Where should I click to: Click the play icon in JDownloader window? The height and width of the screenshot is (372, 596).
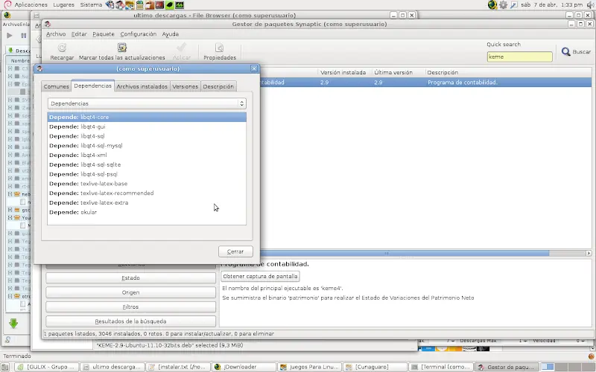(x=10, y=35)
